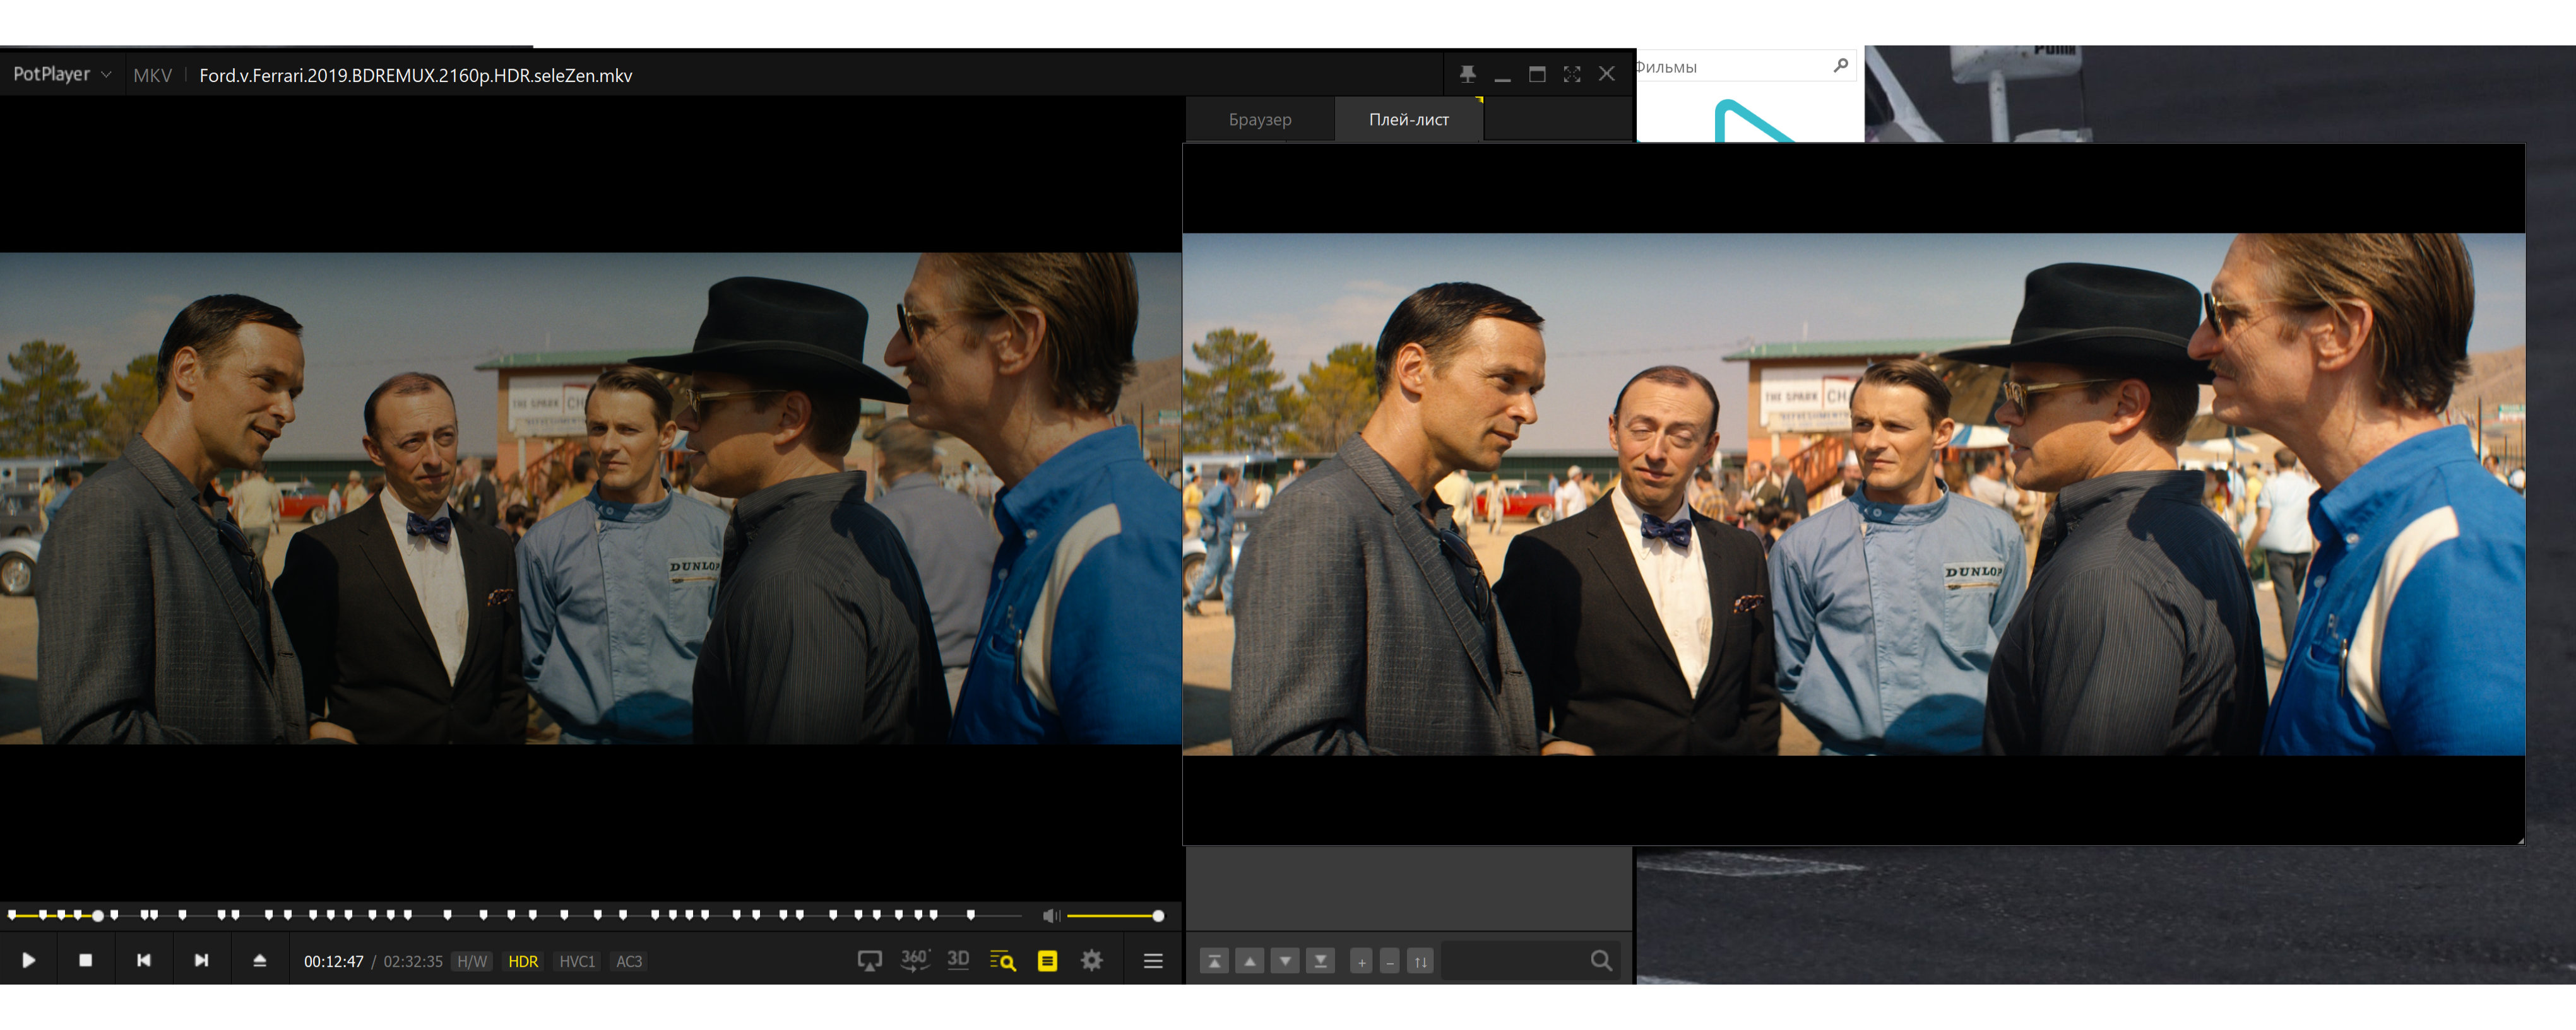The width and height of the screenshot is (2576, 1030).
Task: Click the volume slider handle
Action: click(1158, 915)
